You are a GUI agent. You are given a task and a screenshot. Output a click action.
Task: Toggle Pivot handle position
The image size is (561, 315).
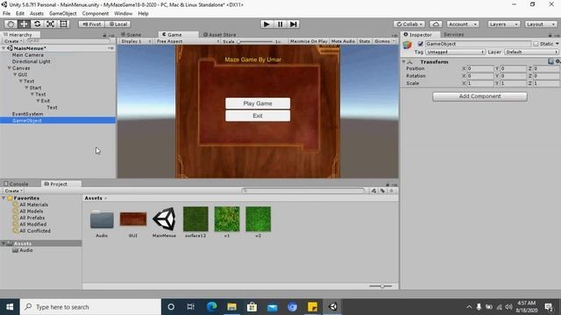point(91,24)
